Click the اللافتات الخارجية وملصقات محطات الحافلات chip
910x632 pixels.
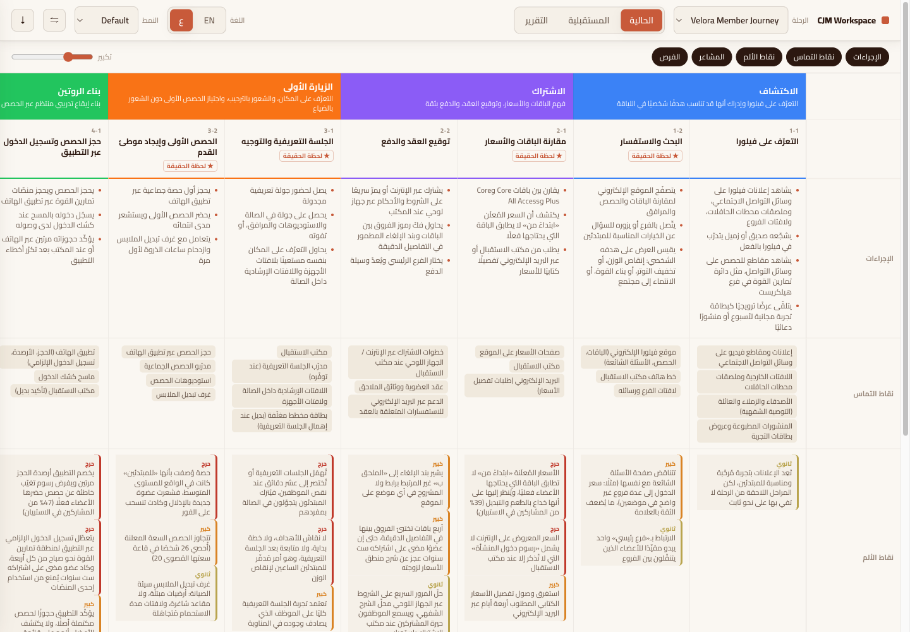pos(747,382)
